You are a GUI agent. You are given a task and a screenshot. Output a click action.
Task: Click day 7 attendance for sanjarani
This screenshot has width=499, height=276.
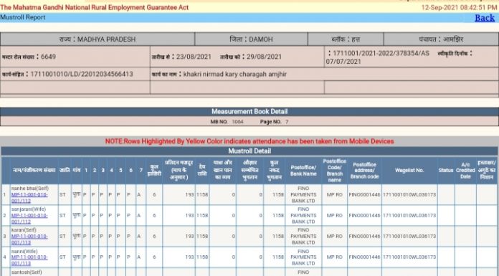point(139,216)
